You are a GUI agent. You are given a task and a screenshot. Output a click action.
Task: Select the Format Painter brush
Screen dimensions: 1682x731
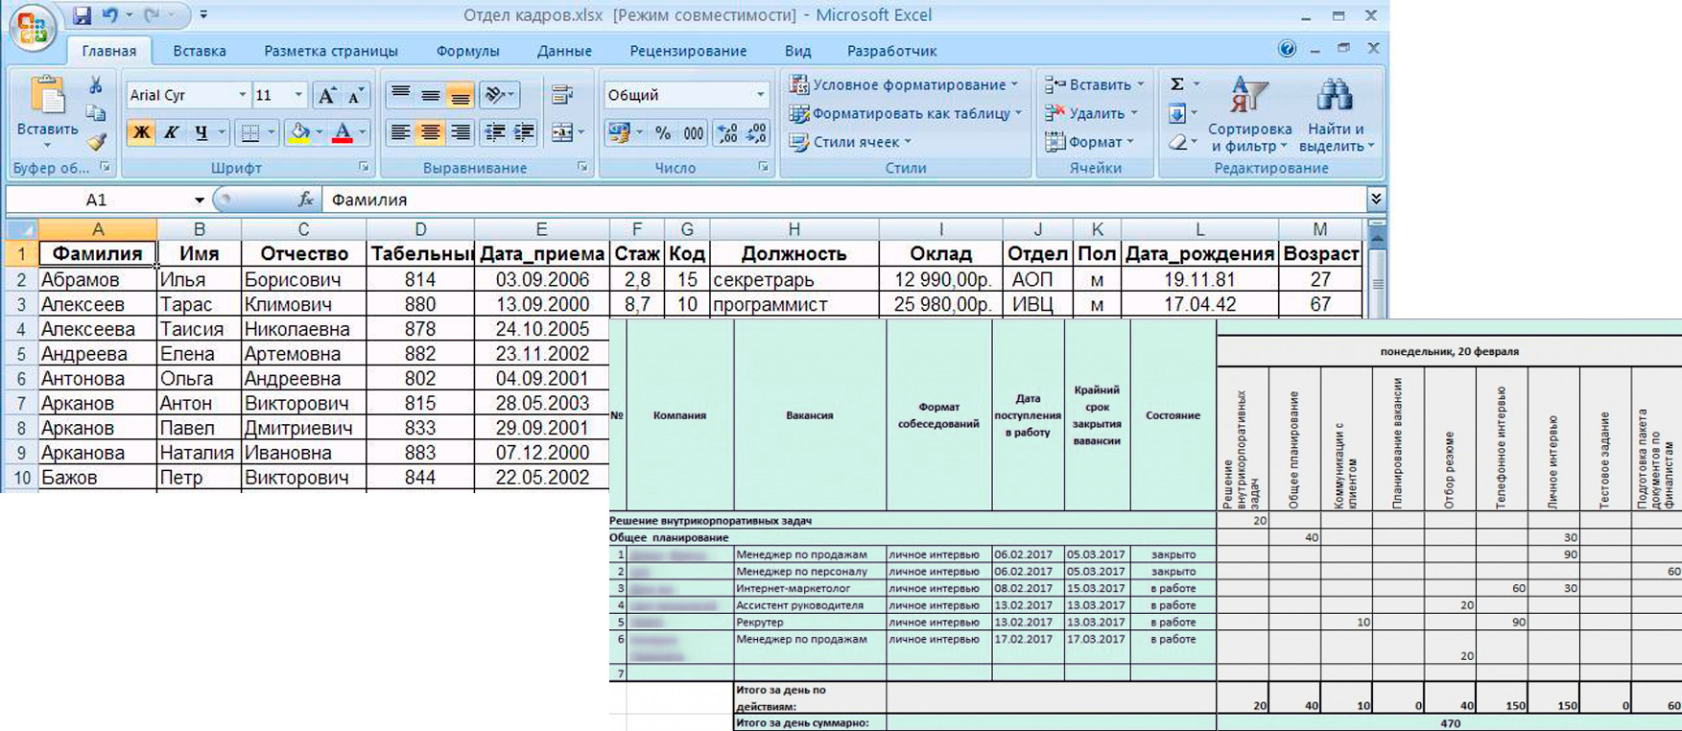pos(96,143)
